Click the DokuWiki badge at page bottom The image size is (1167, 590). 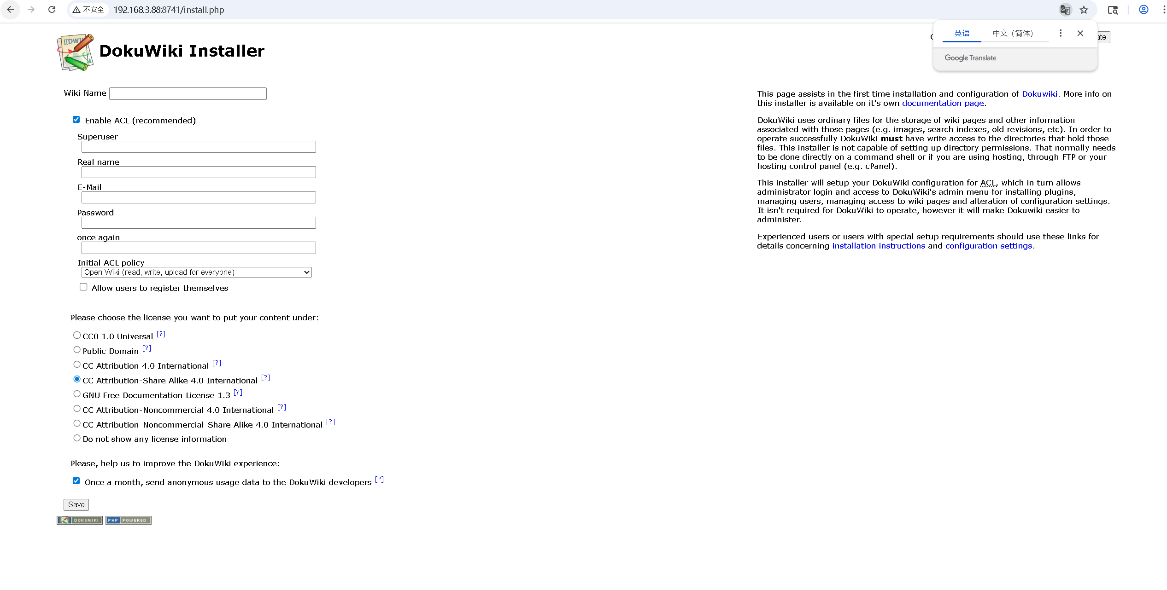tap(80, 520)
